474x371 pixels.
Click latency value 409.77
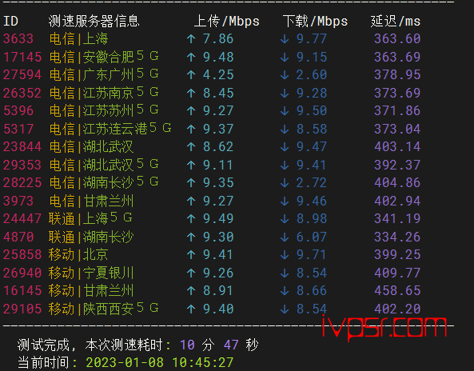397,273
